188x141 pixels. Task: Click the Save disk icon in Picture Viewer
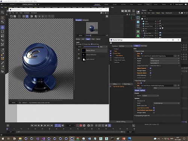[x=15, y=16]
